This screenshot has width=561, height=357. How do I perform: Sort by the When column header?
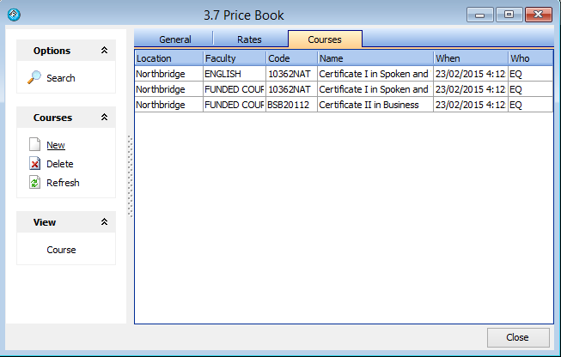[470, 58]
